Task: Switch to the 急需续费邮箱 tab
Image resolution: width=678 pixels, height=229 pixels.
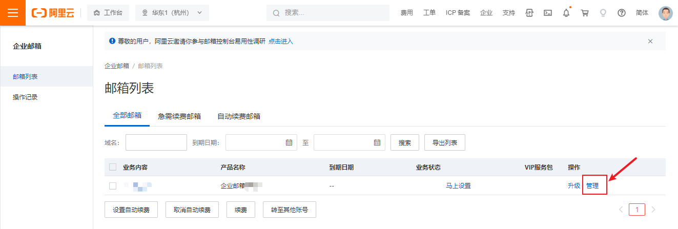Action: [179, 116]
